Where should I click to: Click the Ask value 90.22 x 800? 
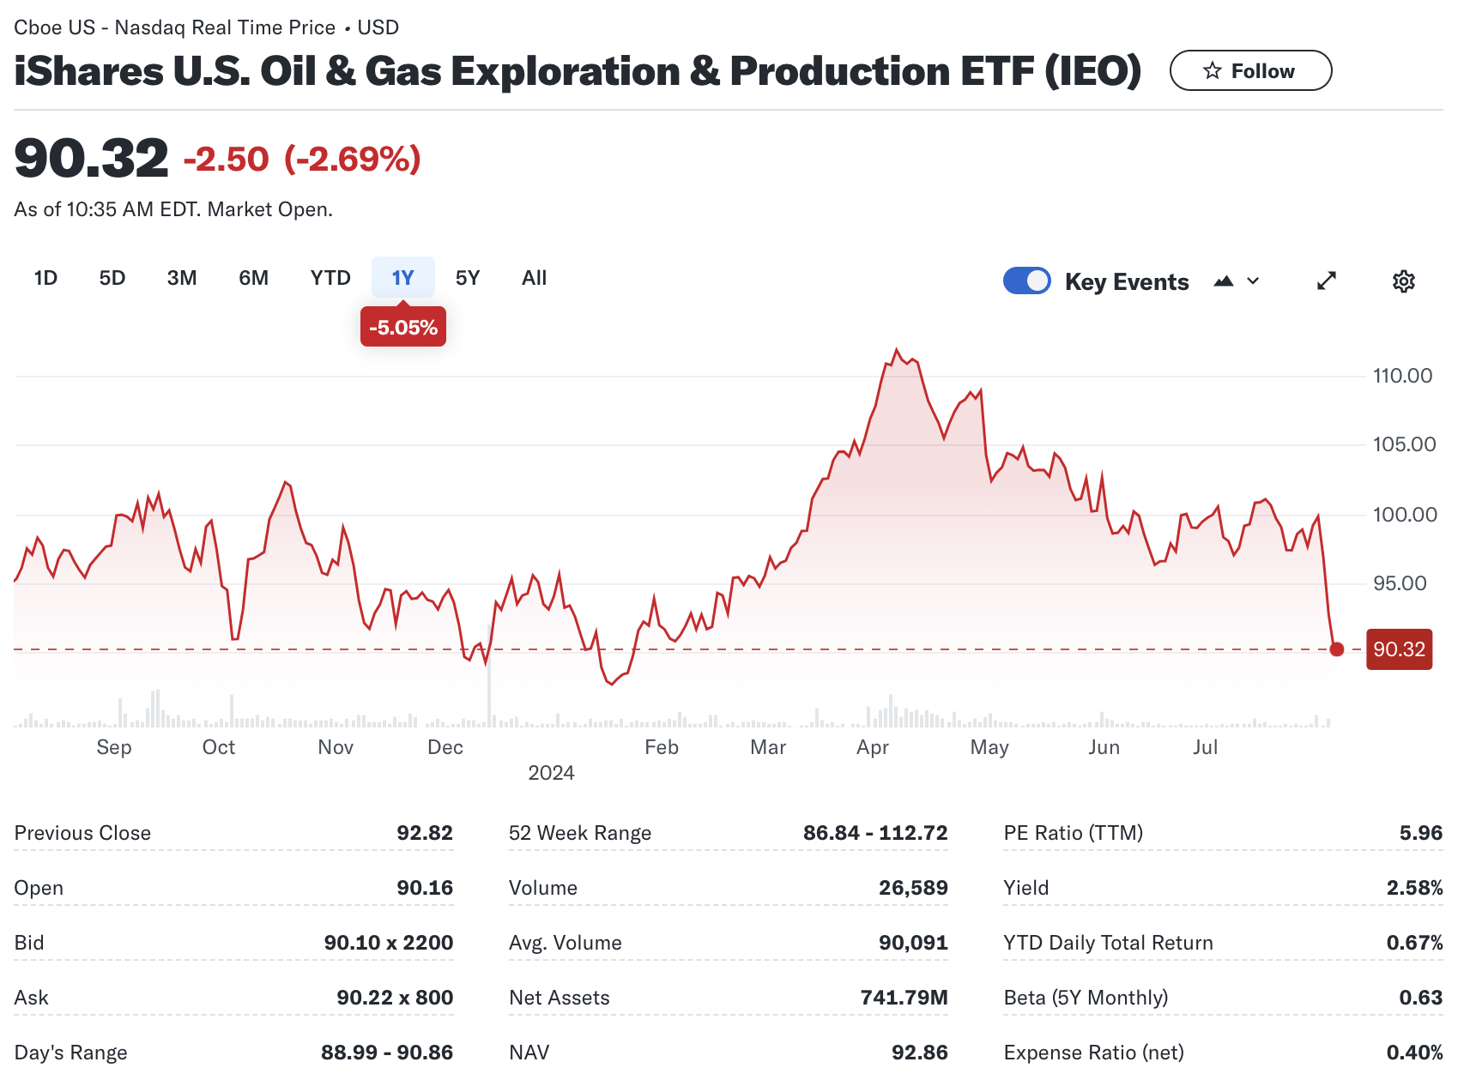point(395,998)
